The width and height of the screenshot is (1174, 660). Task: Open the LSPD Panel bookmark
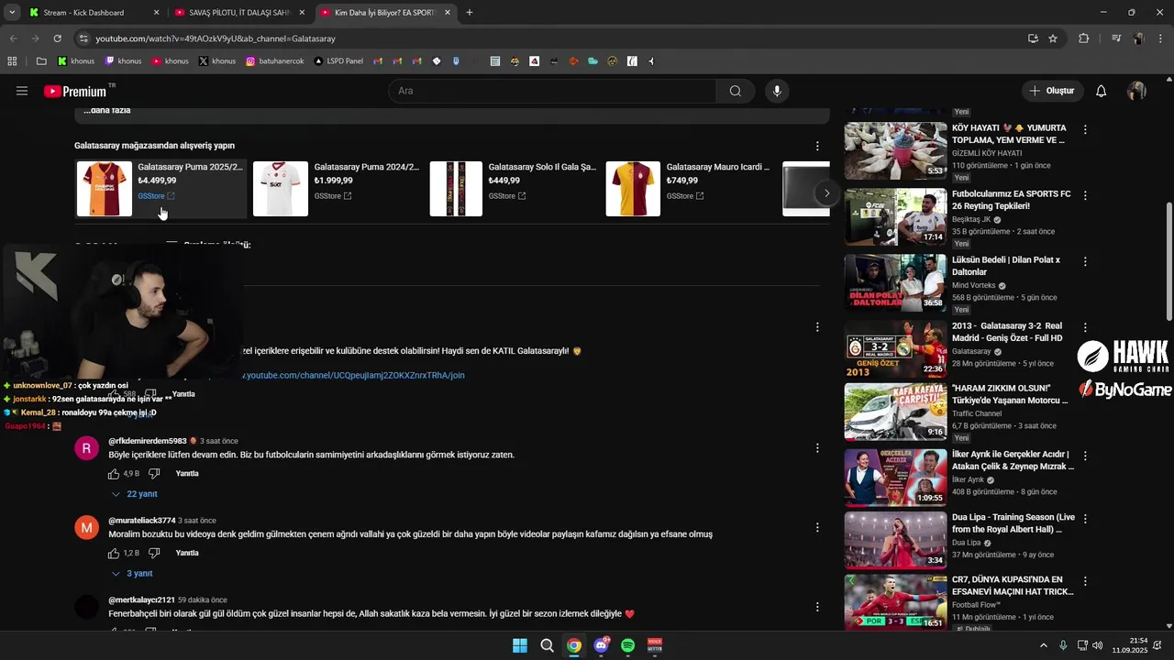click(x=338, y=61)
